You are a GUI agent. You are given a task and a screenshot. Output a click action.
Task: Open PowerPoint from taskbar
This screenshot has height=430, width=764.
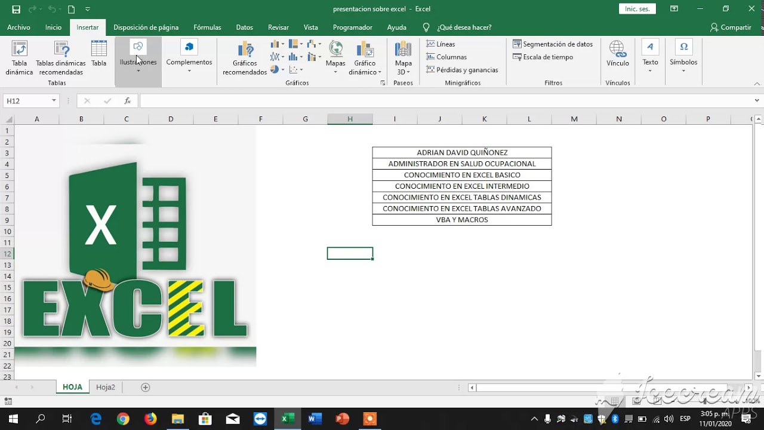[x=343, y=419]
